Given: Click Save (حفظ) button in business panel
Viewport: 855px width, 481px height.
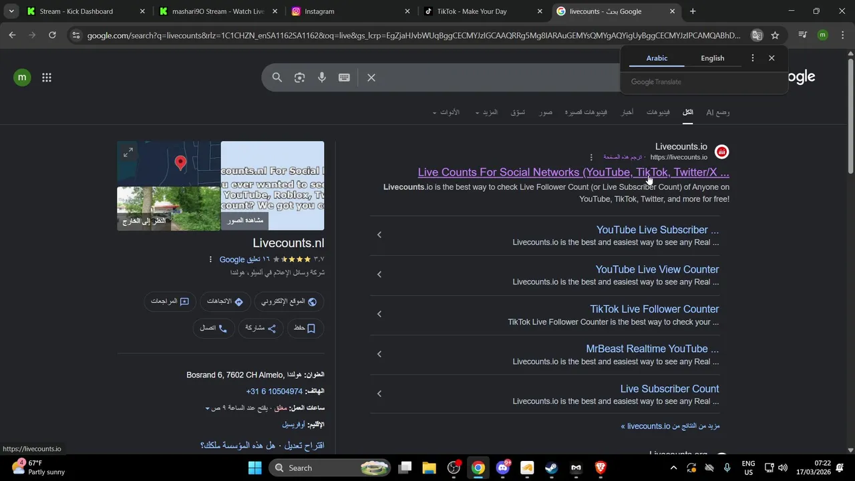Looking at the screenshot, I should [305, 328].
